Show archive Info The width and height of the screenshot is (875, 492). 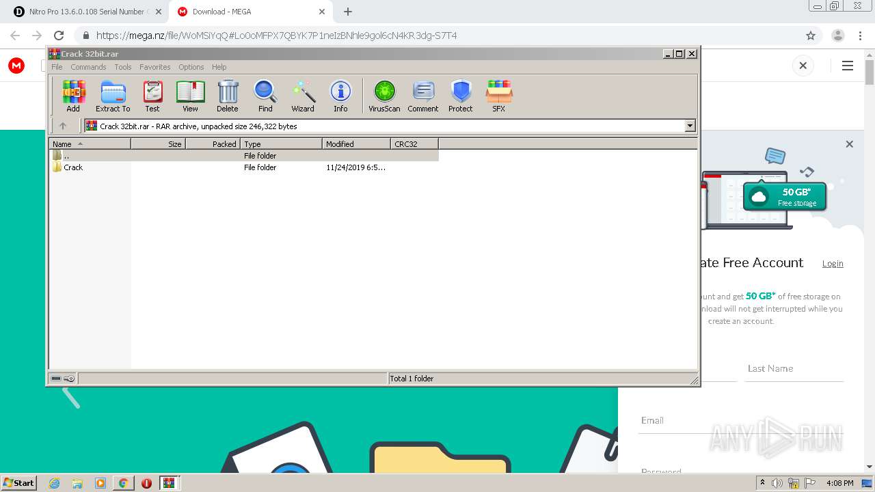click(340, 96)
